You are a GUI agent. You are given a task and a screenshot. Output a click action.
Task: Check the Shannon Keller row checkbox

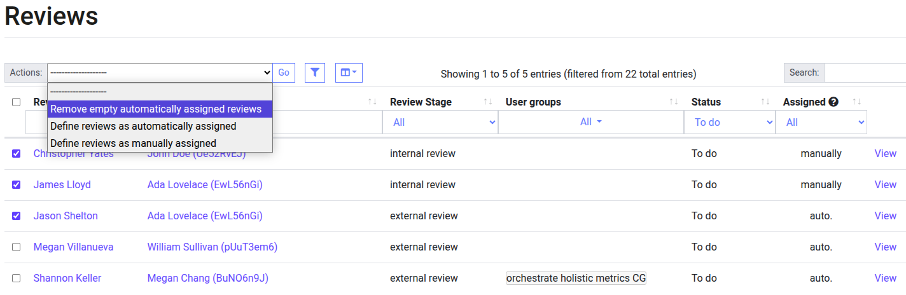point(17,278)
